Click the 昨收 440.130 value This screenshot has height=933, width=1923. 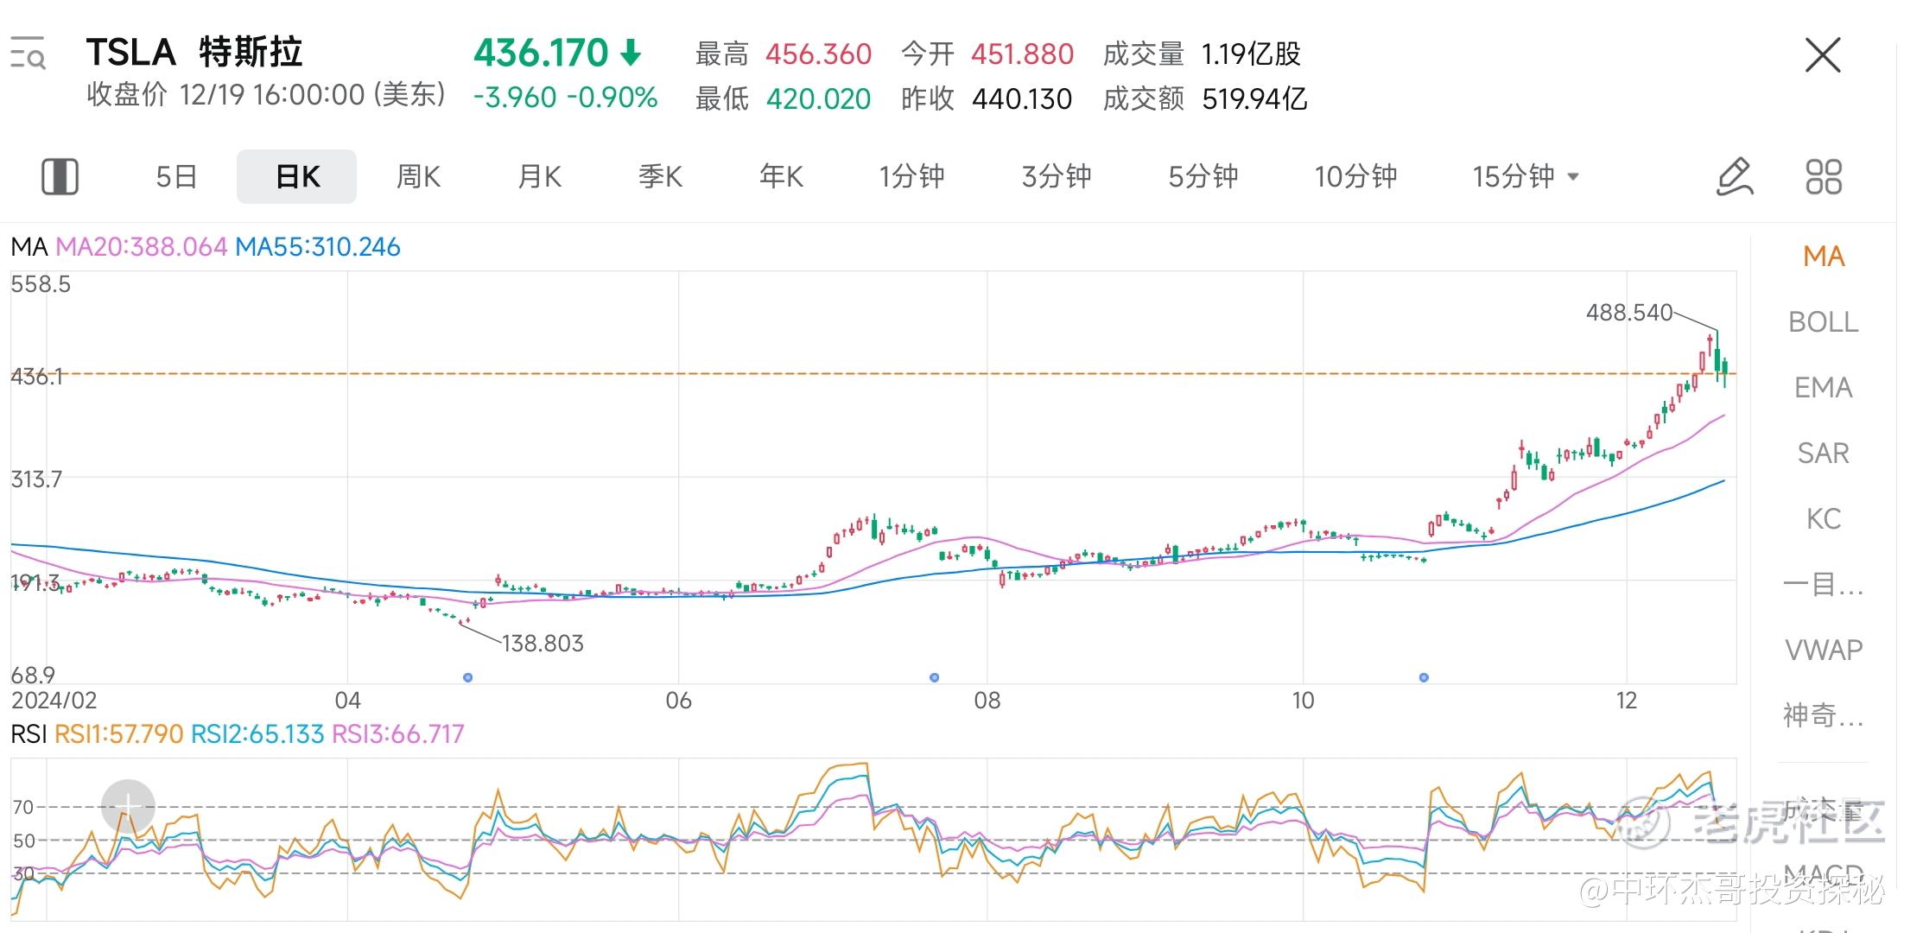click(1022, 99)
